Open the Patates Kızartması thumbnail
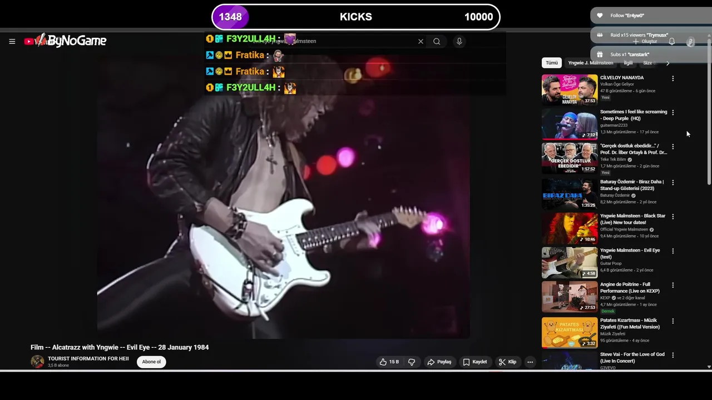The width and height of the screenshot is (712, 400). pos(570,332)
